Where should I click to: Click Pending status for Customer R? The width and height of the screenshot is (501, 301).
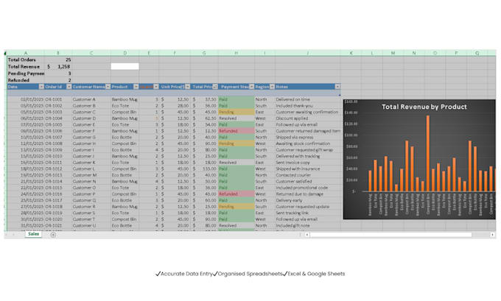(x=237, y=207)
